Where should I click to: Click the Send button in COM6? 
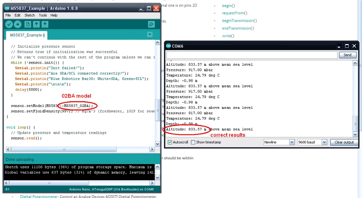coord(348,55)
